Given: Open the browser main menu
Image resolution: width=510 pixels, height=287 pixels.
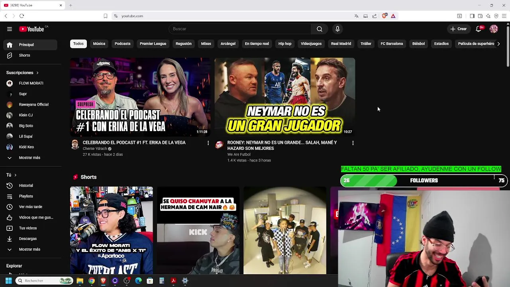Looking at the screenshot, I should pos(504,16).
